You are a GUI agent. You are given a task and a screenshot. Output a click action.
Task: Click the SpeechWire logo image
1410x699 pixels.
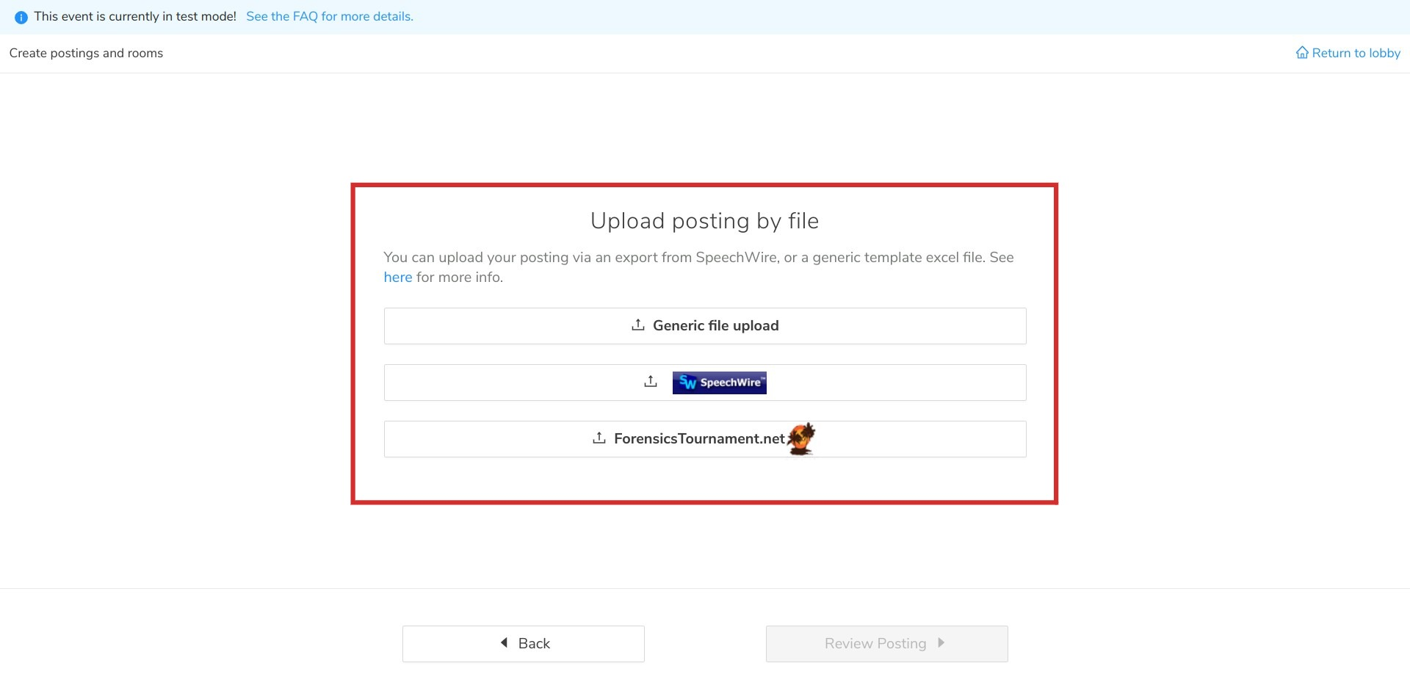point(720,383)
